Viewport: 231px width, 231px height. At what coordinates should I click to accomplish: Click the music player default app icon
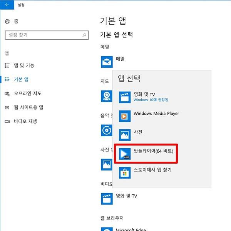coord(107,131)
